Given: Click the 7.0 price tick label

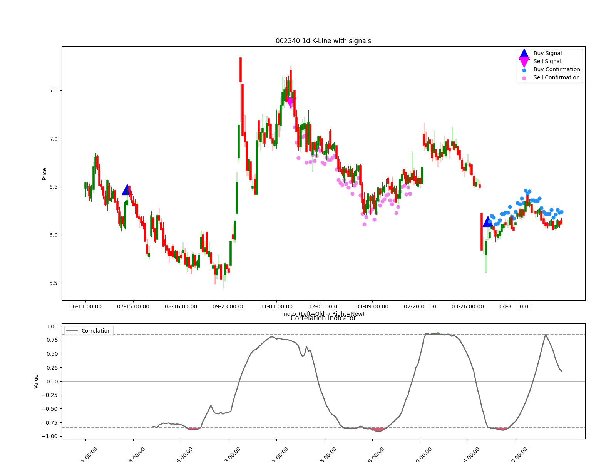Looking at the screenshot, I should pos(53,139).
